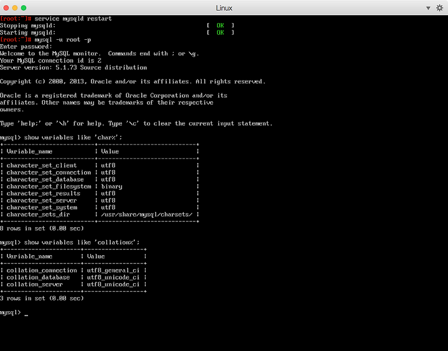Maximize the Linux terminal with green button
448x351 pixels.
[24, 7]
